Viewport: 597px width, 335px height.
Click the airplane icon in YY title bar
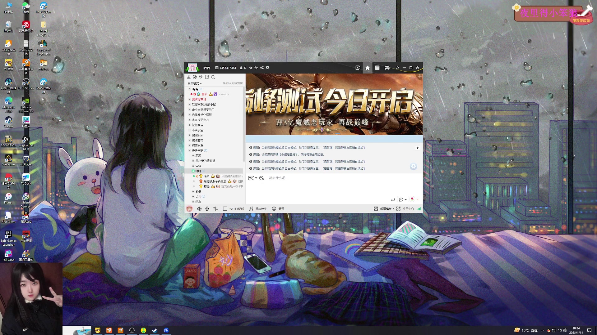click(256, 68)
